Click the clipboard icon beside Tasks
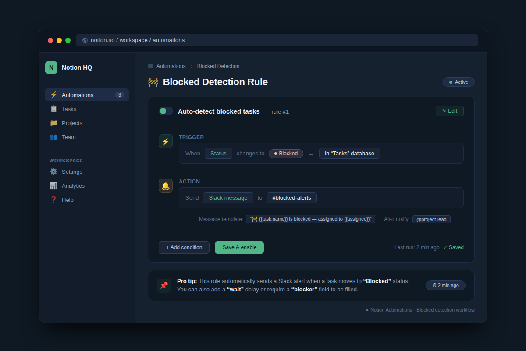The height and width of the screenshot is (351, 526). [53, 109]
